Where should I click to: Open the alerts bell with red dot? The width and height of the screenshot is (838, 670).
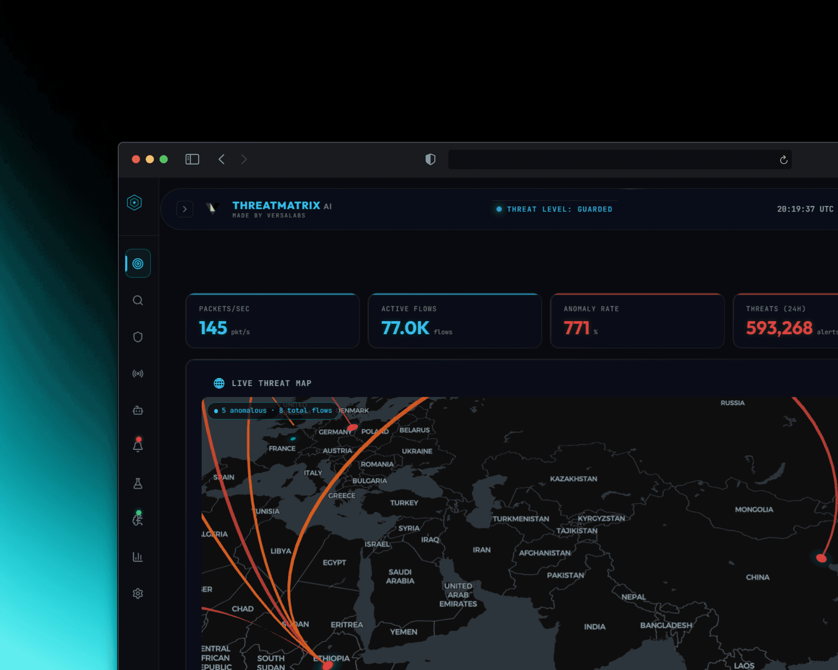[x=138, y=445]
